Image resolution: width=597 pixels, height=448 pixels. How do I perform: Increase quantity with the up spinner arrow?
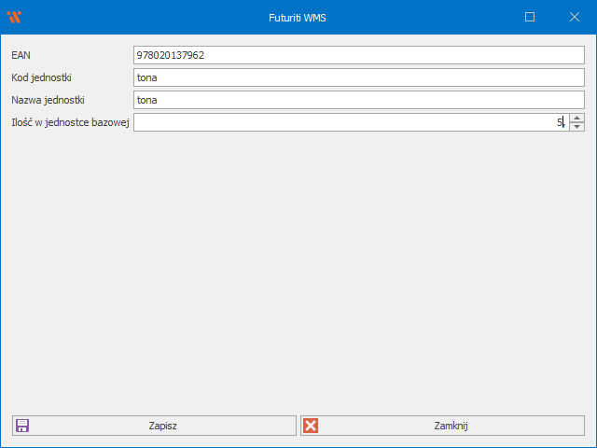click(x=576, y=118)
